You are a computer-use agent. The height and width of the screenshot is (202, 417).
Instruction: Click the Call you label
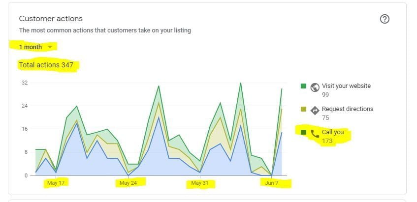click(333, 133)
